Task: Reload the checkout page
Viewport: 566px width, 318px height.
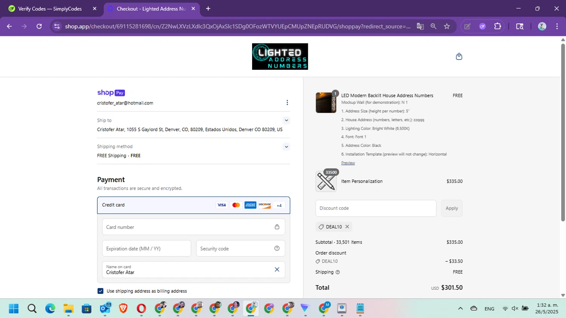Action: [x=39, y=26]
